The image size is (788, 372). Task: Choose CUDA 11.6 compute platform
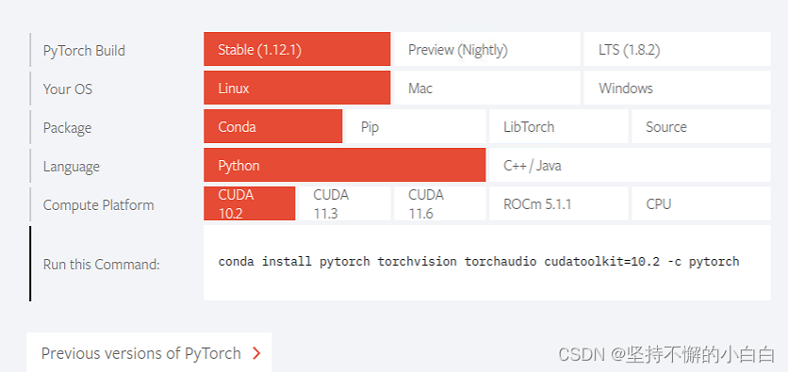pos(440,203)
